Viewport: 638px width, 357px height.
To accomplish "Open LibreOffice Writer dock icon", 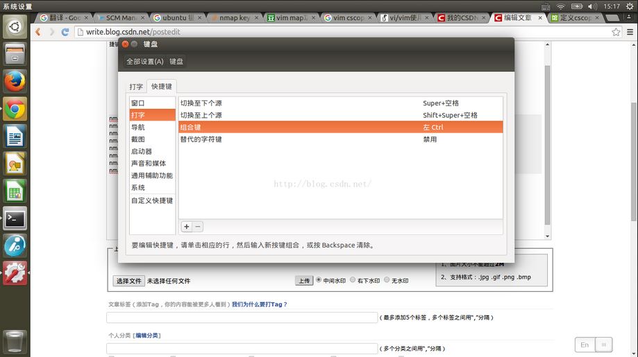I will (x=15, y=137).
